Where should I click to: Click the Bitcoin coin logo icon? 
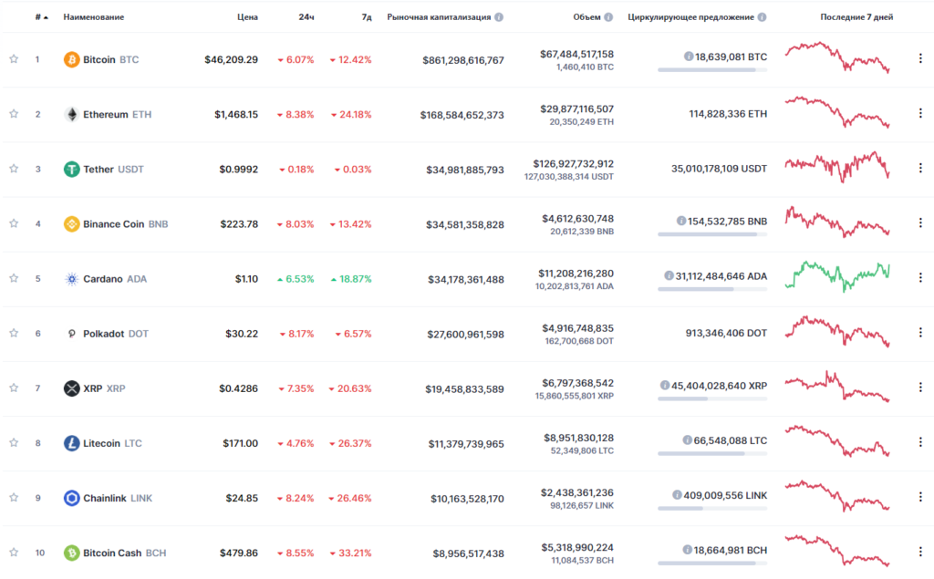tap(71, 59)
